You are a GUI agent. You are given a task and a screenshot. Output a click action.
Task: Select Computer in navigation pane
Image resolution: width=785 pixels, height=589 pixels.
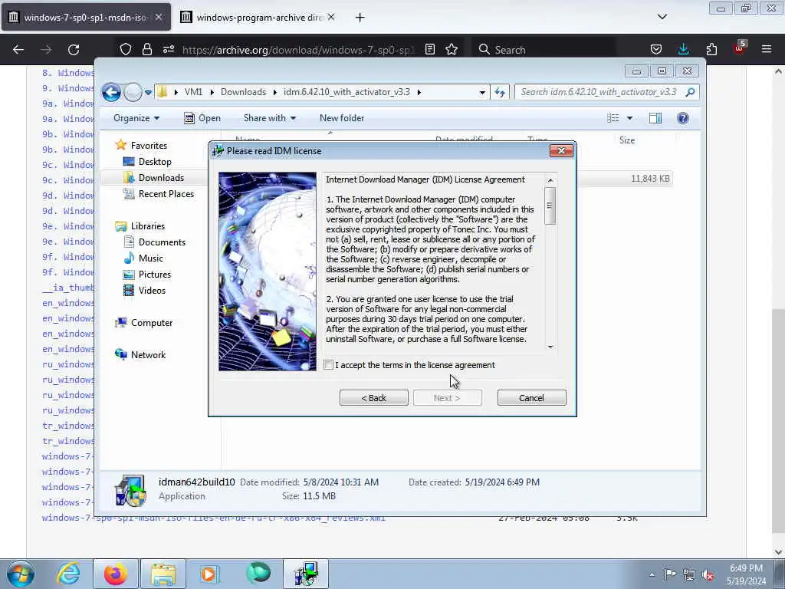[152, 323]
